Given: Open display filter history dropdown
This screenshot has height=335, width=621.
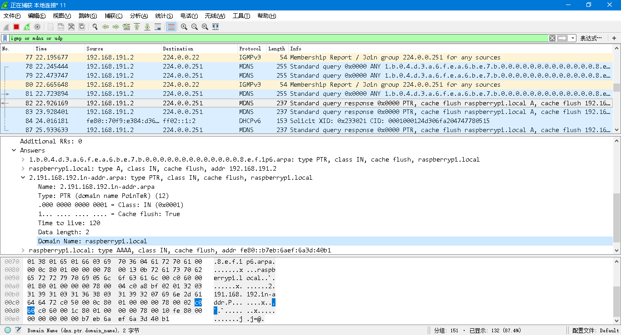Looking at the screenshot, I should point(573,38).
